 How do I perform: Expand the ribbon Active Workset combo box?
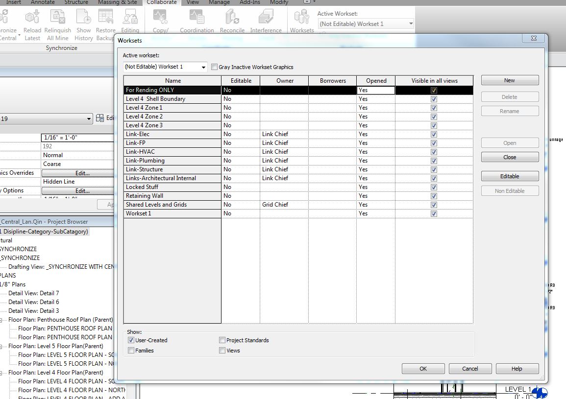point(411,24)
